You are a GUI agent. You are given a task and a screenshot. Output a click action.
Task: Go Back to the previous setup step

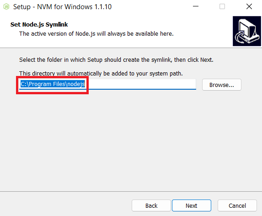pyautogui.click(x=151, y=205)
